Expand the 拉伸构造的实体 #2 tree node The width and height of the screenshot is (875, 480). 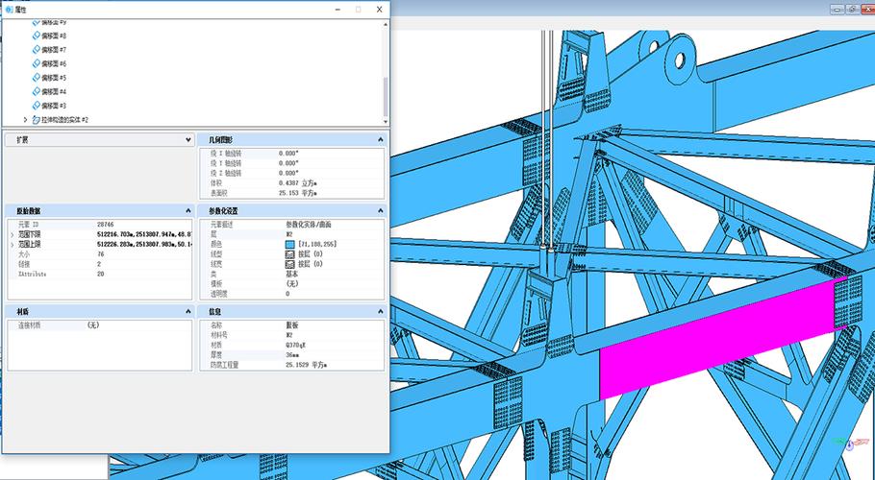point(25,119)
